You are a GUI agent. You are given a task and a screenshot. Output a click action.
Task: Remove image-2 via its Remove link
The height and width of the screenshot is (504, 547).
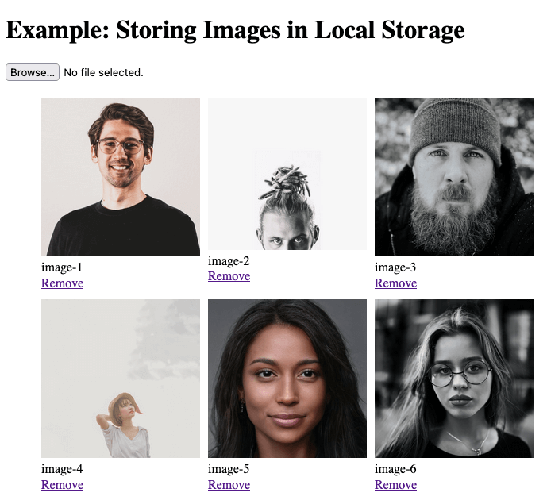229,276
